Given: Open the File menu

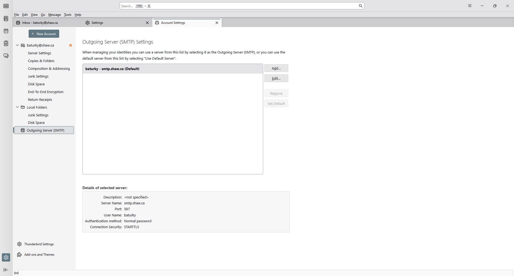Looking at the screenshot, I should [x=17, y=15].
